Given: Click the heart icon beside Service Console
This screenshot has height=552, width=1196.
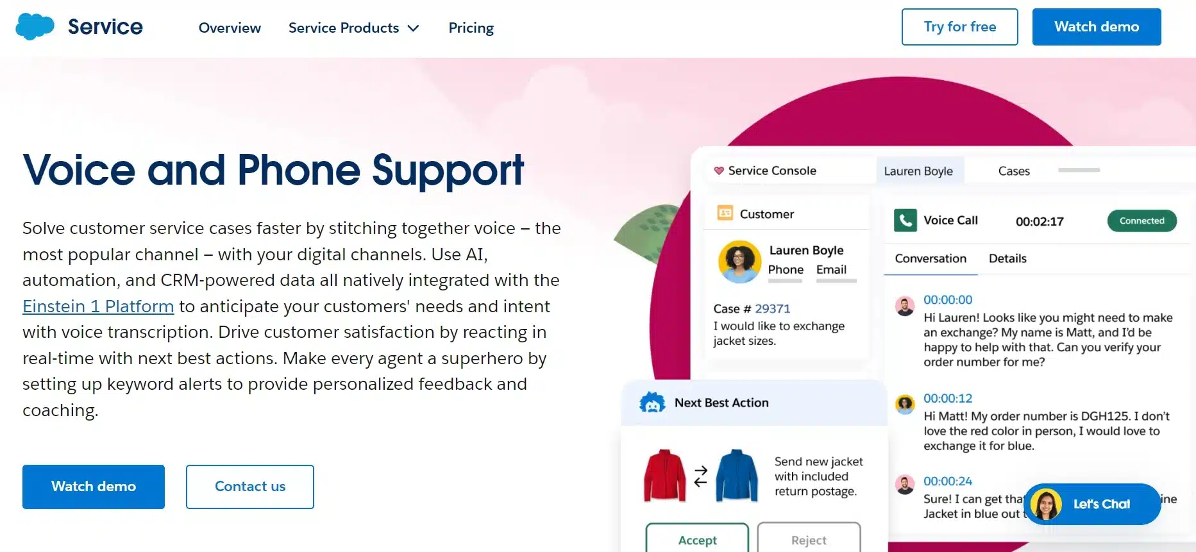Looking at the screenshot, I should [x=720, y=170].
